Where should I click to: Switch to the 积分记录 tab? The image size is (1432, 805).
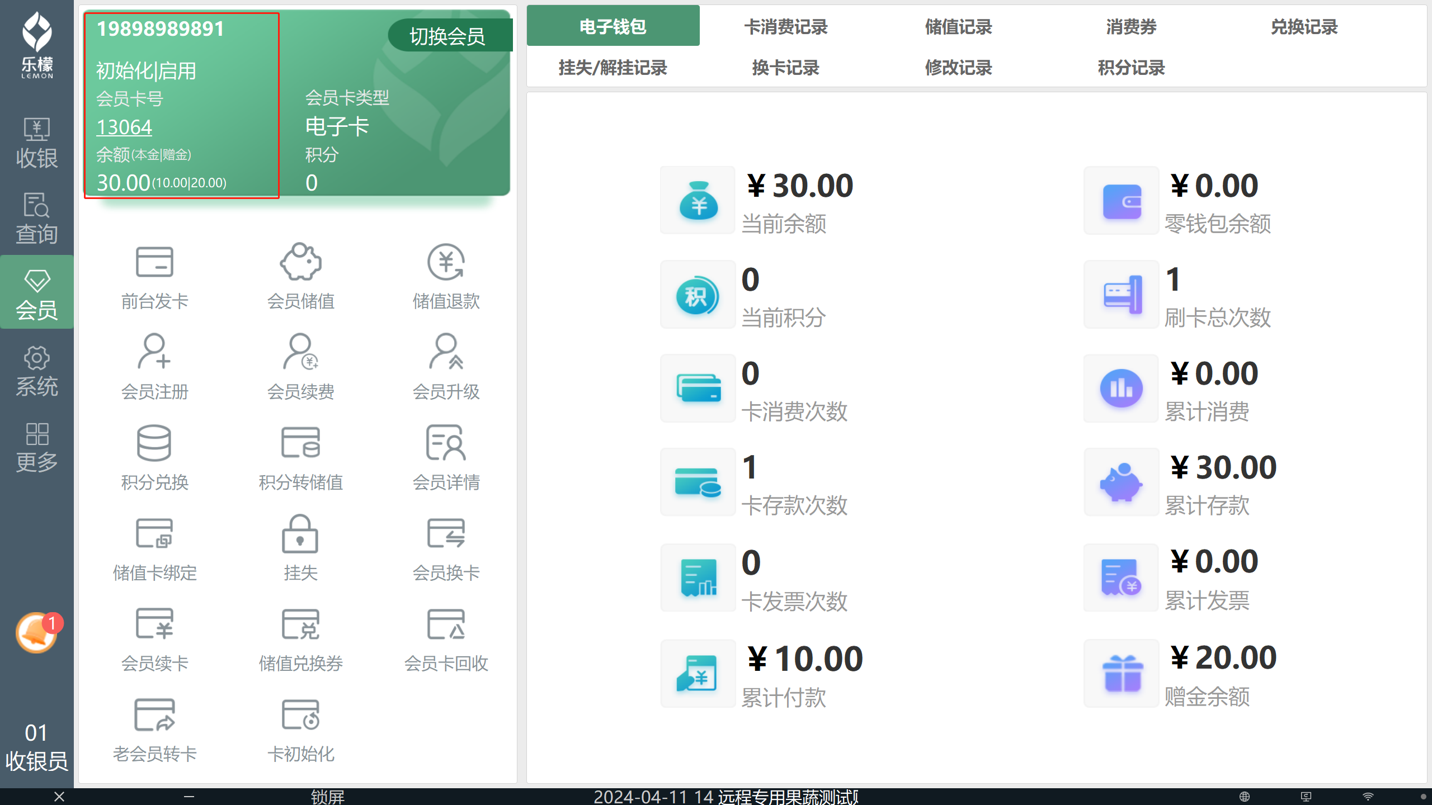(1131, 68)
